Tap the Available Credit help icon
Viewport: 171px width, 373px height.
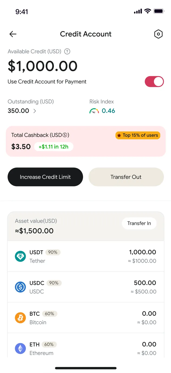pos(67,52)
